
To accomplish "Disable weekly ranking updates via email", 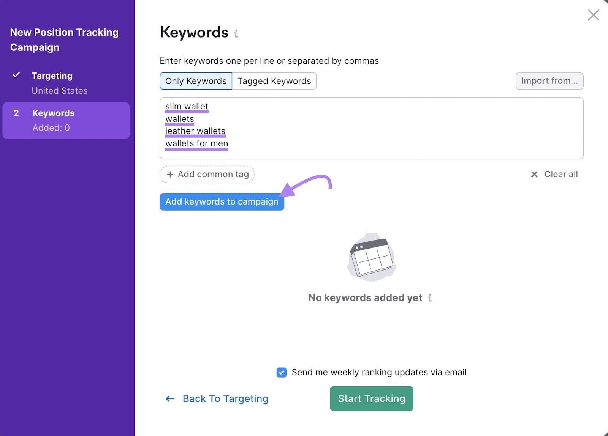I will (281, 372).
